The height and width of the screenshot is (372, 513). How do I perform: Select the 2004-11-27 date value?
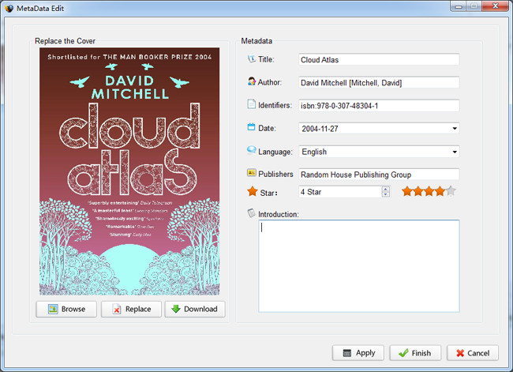tap(320, 129)
